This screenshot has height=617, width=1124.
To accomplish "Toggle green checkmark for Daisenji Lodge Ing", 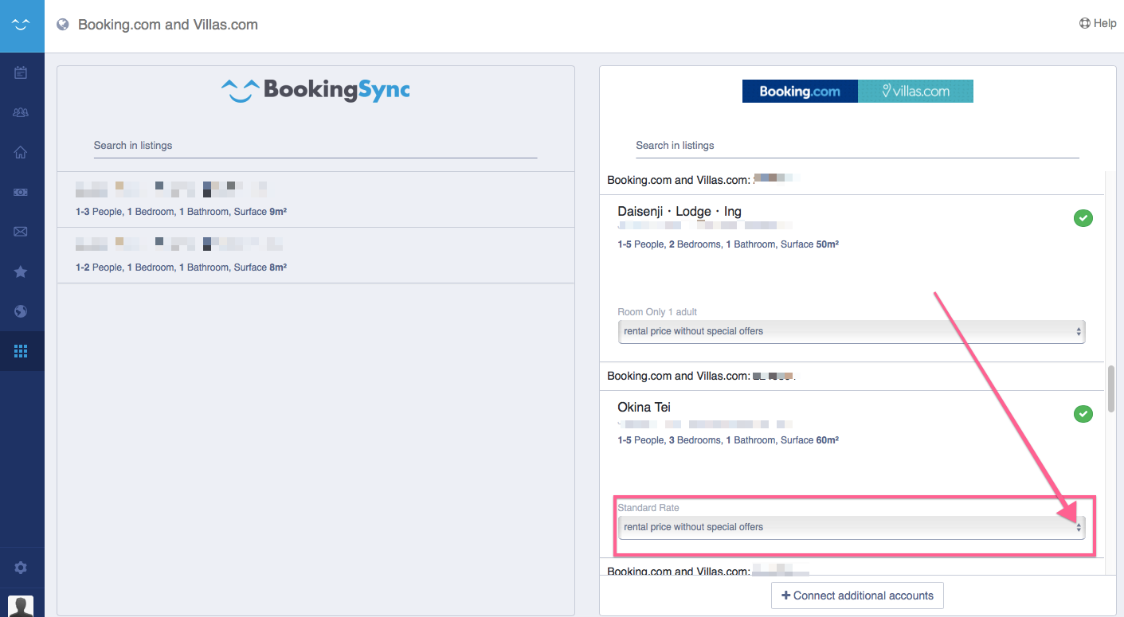I will click(x=1083, y=218).
